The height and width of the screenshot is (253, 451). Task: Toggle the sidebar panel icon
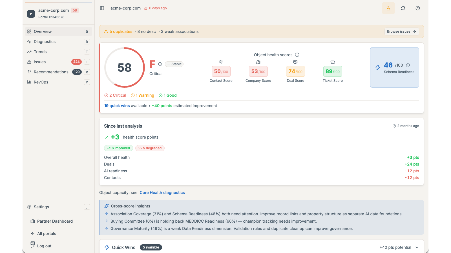coord(102,8)
